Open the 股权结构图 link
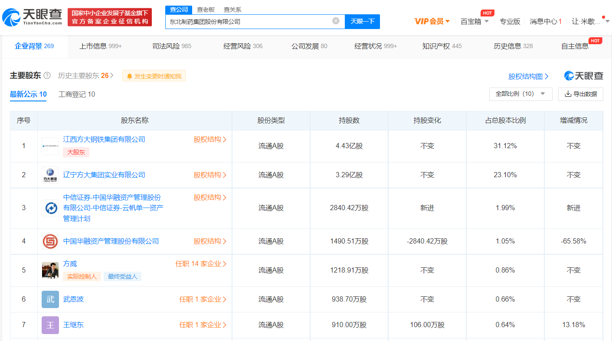Viewport: 612px width, 341px height. click(x=525, y=75)
